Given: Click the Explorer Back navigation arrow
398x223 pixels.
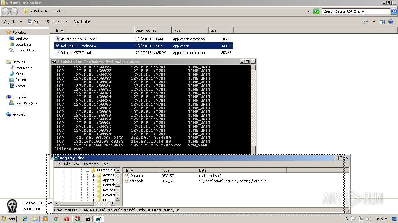Looking at the screenshot, I should [x=5, y=11].
